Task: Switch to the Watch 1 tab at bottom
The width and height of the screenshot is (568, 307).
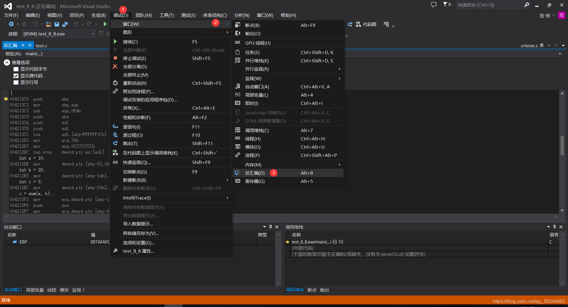Action: pos(78,290)
